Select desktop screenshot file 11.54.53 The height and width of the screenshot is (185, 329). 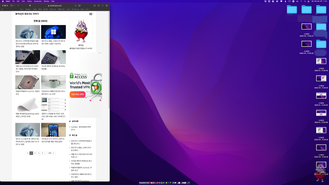(x=321, y=95)
